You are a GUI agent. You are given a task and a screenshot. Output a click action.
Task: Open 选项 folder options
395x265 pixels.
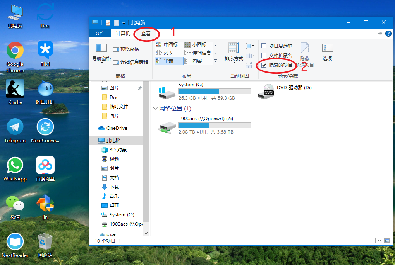click(x=327, y=52)
